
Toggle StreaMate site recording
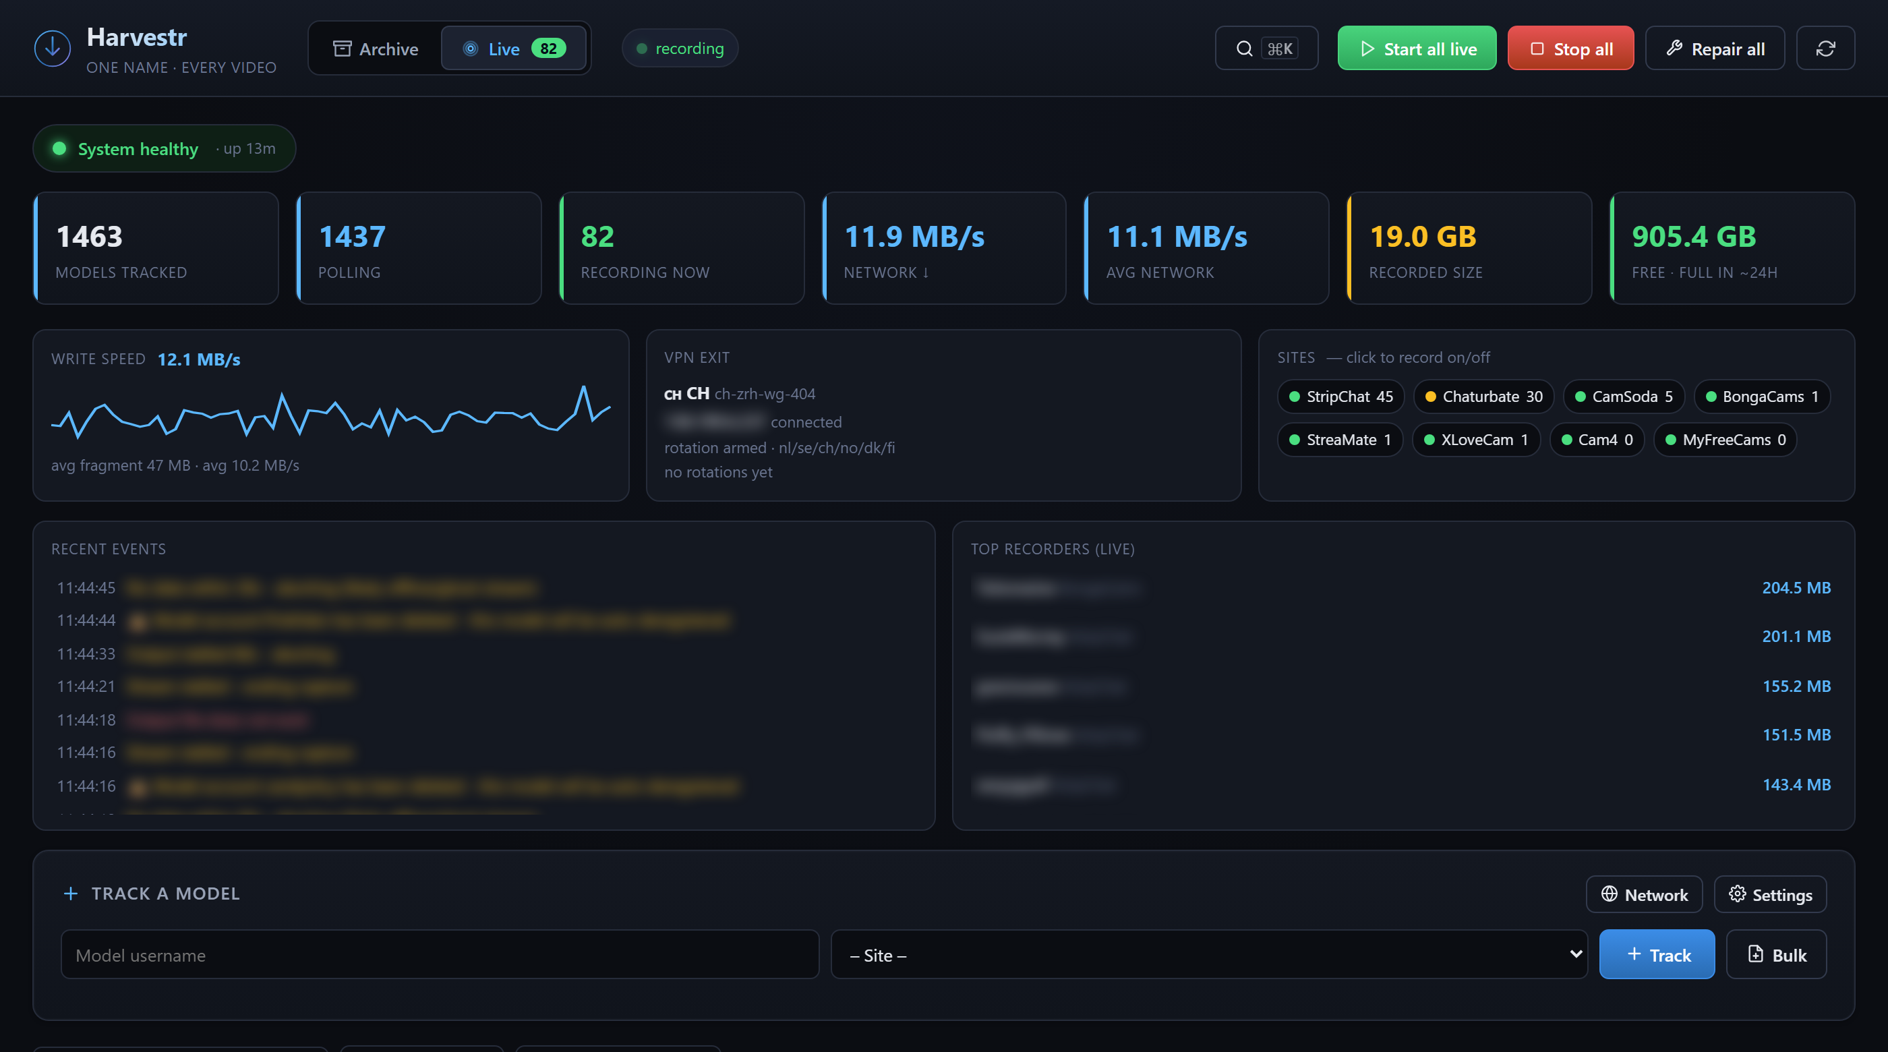(x=1340, y=440)
